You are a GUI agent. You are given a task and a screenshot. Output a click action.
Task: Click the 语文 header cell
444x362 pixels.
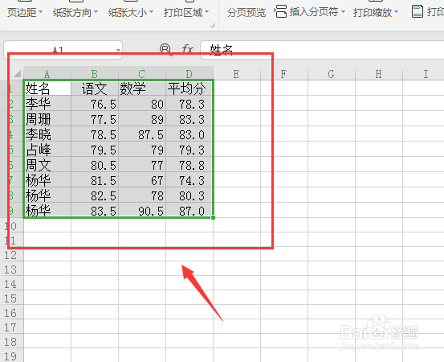click(x=95, y=88)
